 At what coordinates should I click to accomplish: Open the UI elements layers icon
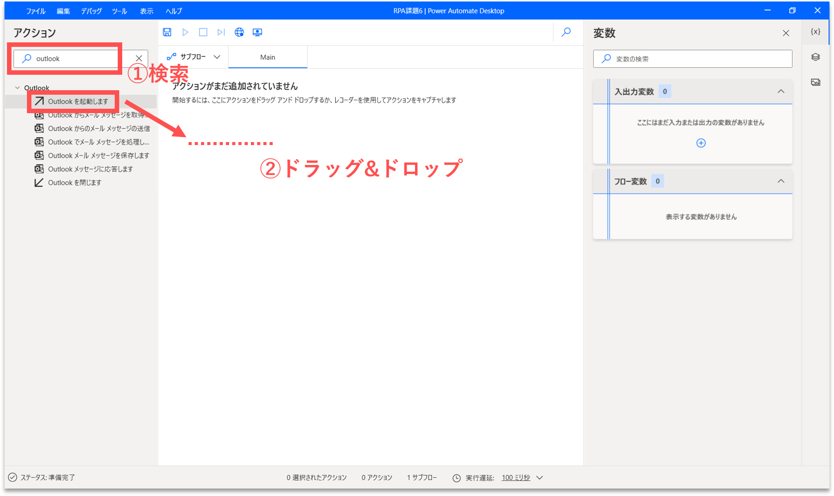coord(816,57)
